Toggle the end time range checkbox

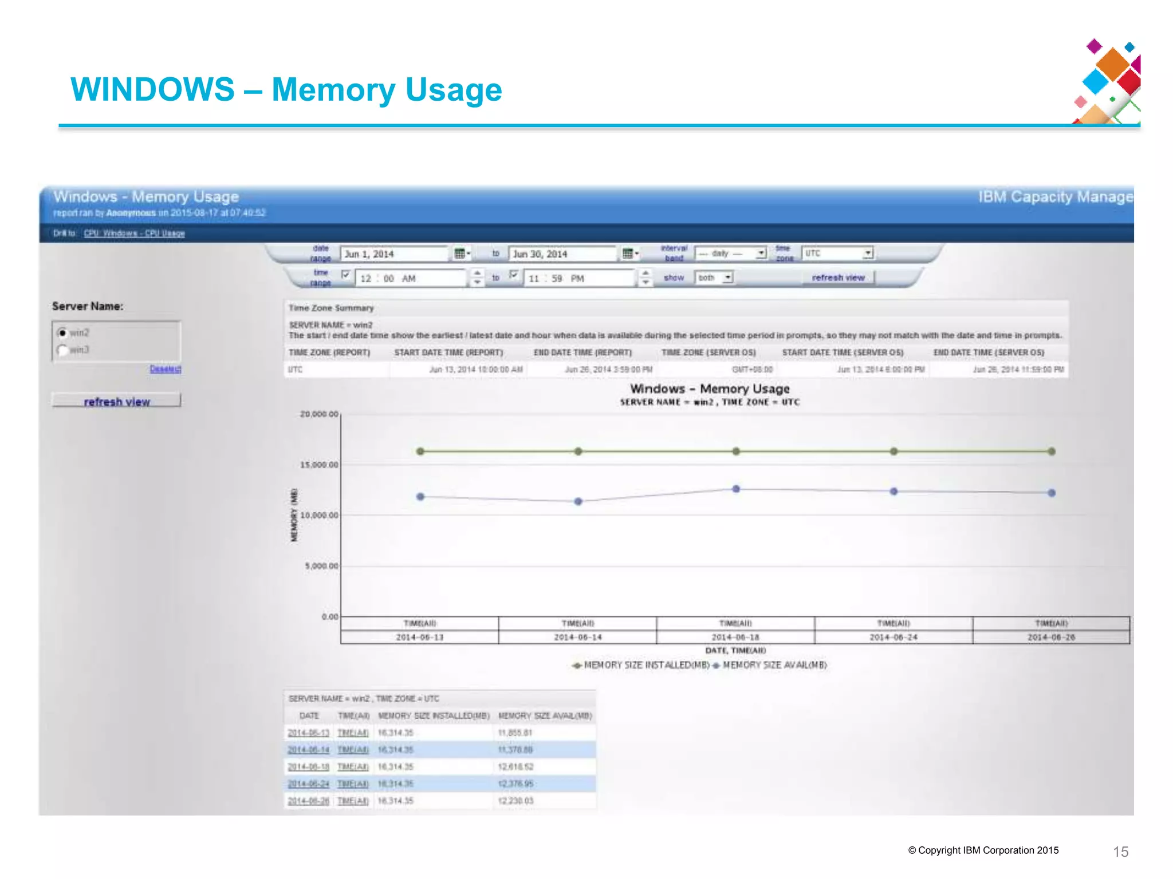pos(514,275)
